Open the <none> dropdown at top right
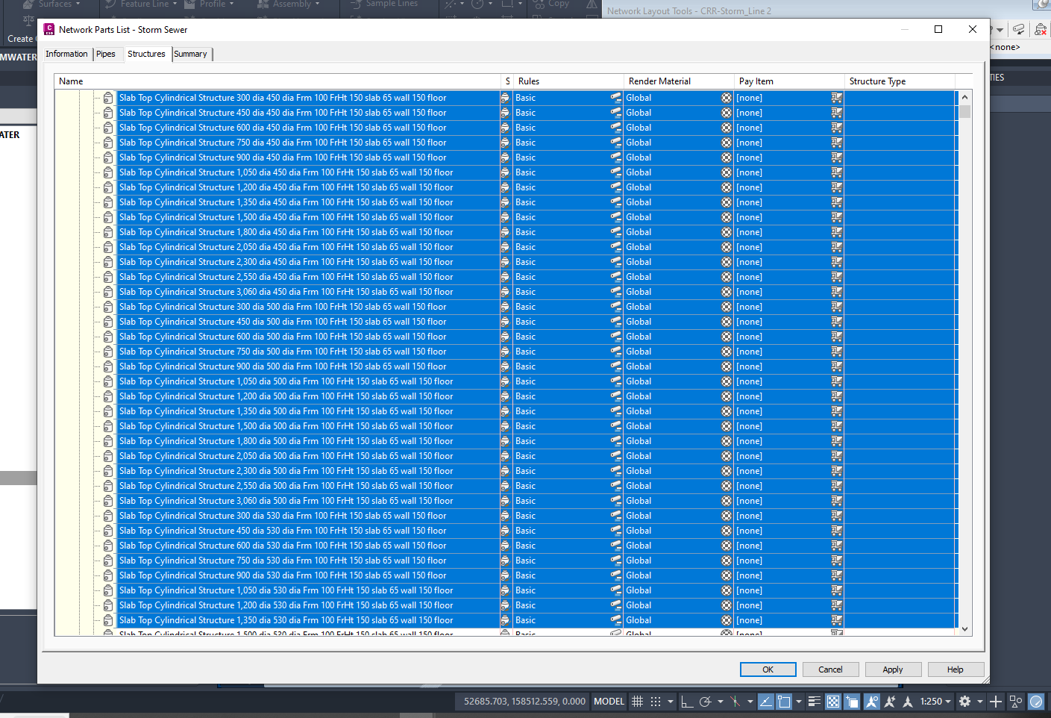1051x718 pixels. click(1005, 46)
